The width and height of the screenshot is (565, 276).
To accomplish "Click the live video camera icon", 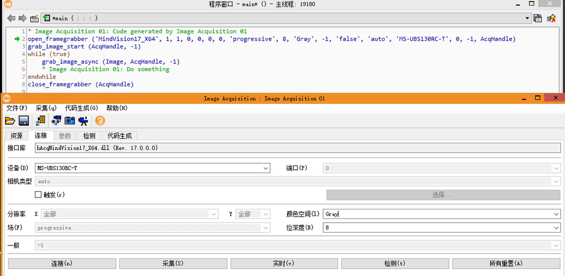I will point(83,120).
